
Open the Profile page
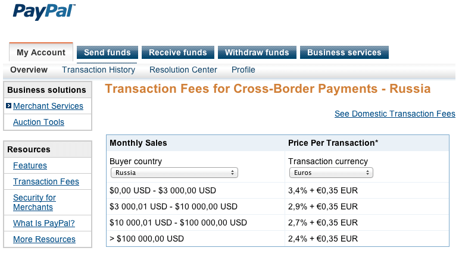[x=243, y=70]
